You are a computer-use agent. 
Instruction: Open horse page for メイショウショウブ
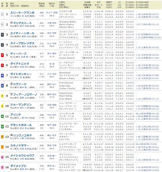22,156
